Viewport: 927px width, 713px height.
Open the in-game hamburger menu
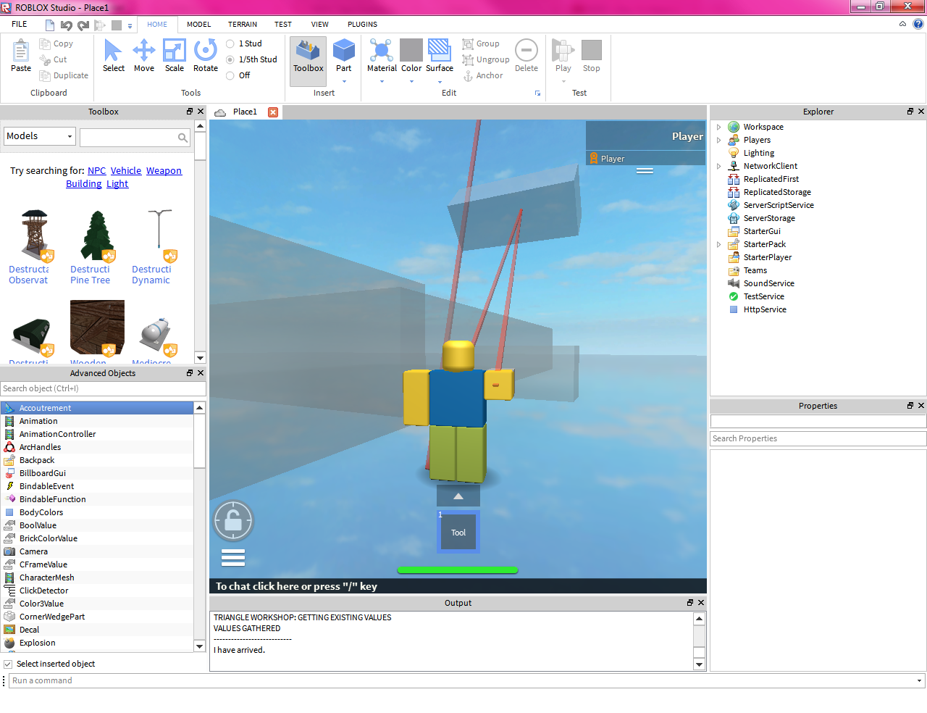(x=233, y=557)
